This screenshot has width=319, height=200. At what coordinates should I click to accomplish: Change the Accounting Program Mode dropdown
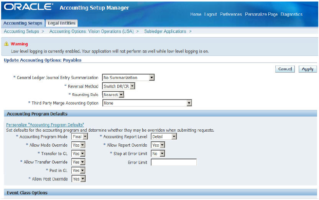79,136
